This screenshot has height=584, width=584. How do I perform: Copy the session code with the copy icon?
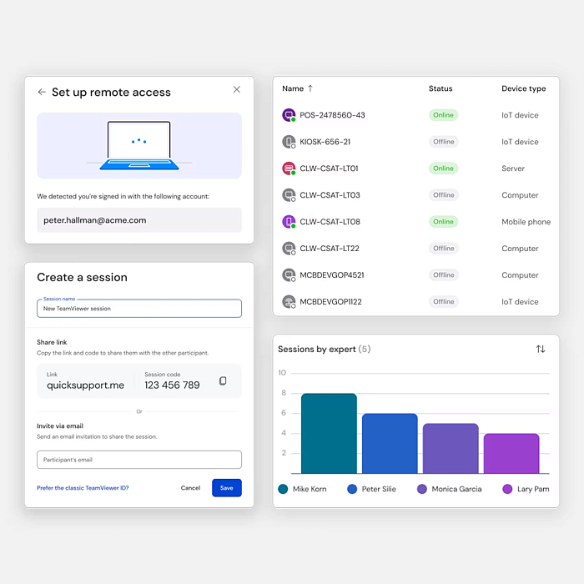click(223, 380)
